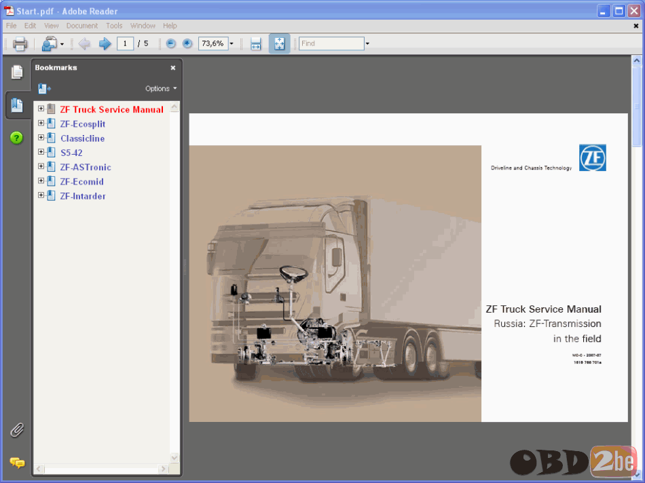Click bookmarks horizontal scroll left arrow
This screenshot has width=645, height=483.
39,469
